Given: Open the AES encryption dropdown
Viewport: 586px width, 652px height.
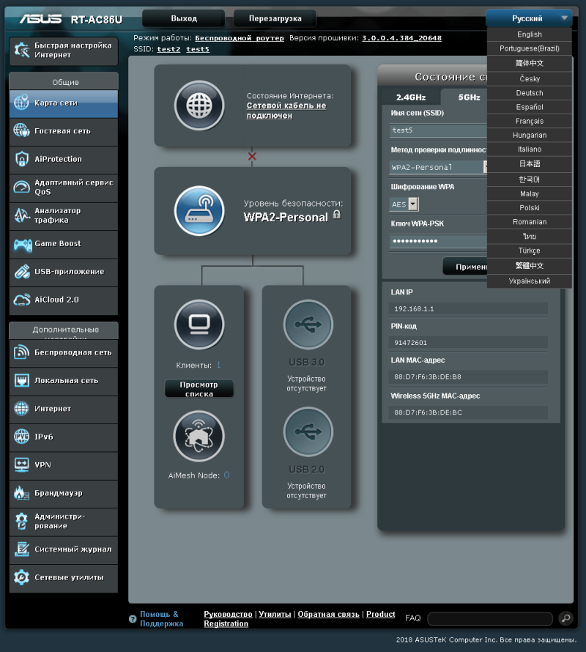Looking at the screenshot, I should (404, 204).
